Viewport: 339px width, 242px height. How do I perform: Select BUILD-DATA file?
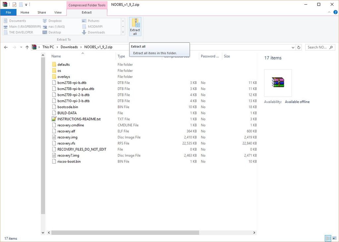click(64, 113)
